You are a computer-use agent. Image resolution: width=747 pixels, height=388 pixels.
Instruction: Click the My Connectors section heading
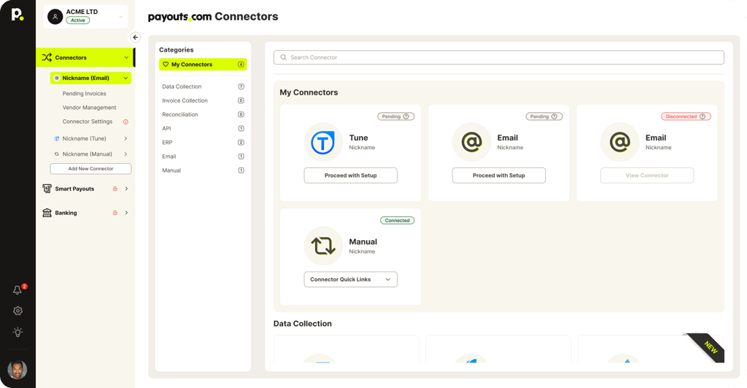309,92
